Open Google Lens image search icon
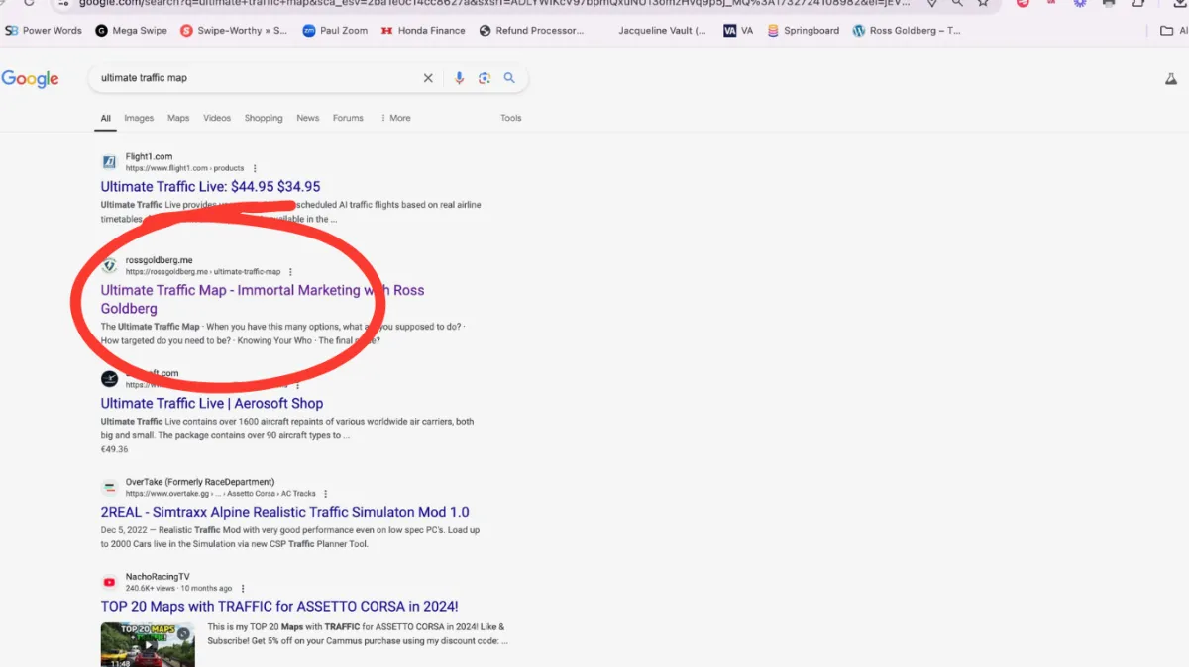Viewport: 1189px width, 667px height. coord(485,78)
